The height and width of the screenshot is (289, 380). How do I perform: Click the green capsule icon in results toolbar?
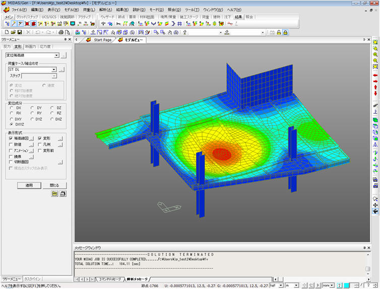point(215,24)
